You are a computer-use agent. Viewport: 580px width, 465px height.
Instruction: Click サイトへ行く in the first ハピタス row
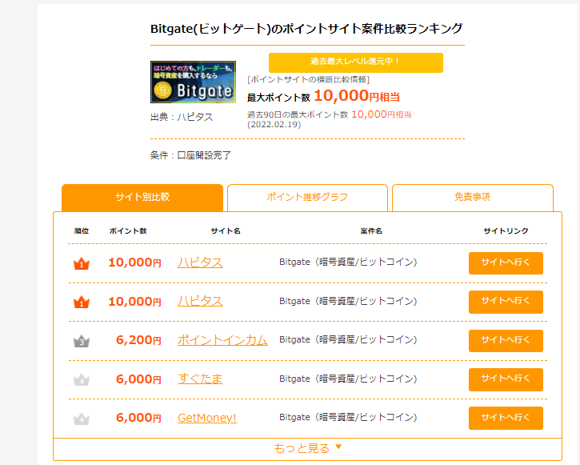[x=506, y=263]
